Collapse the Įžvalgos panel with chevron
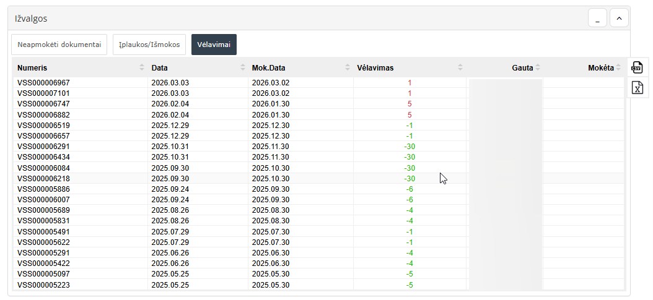Image resolution: width=653 pixels, height=300 pixels. pos(619,19)
